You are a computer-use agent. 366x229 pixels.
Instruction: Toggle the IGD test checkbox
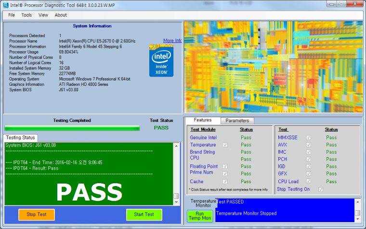[308, 166]
